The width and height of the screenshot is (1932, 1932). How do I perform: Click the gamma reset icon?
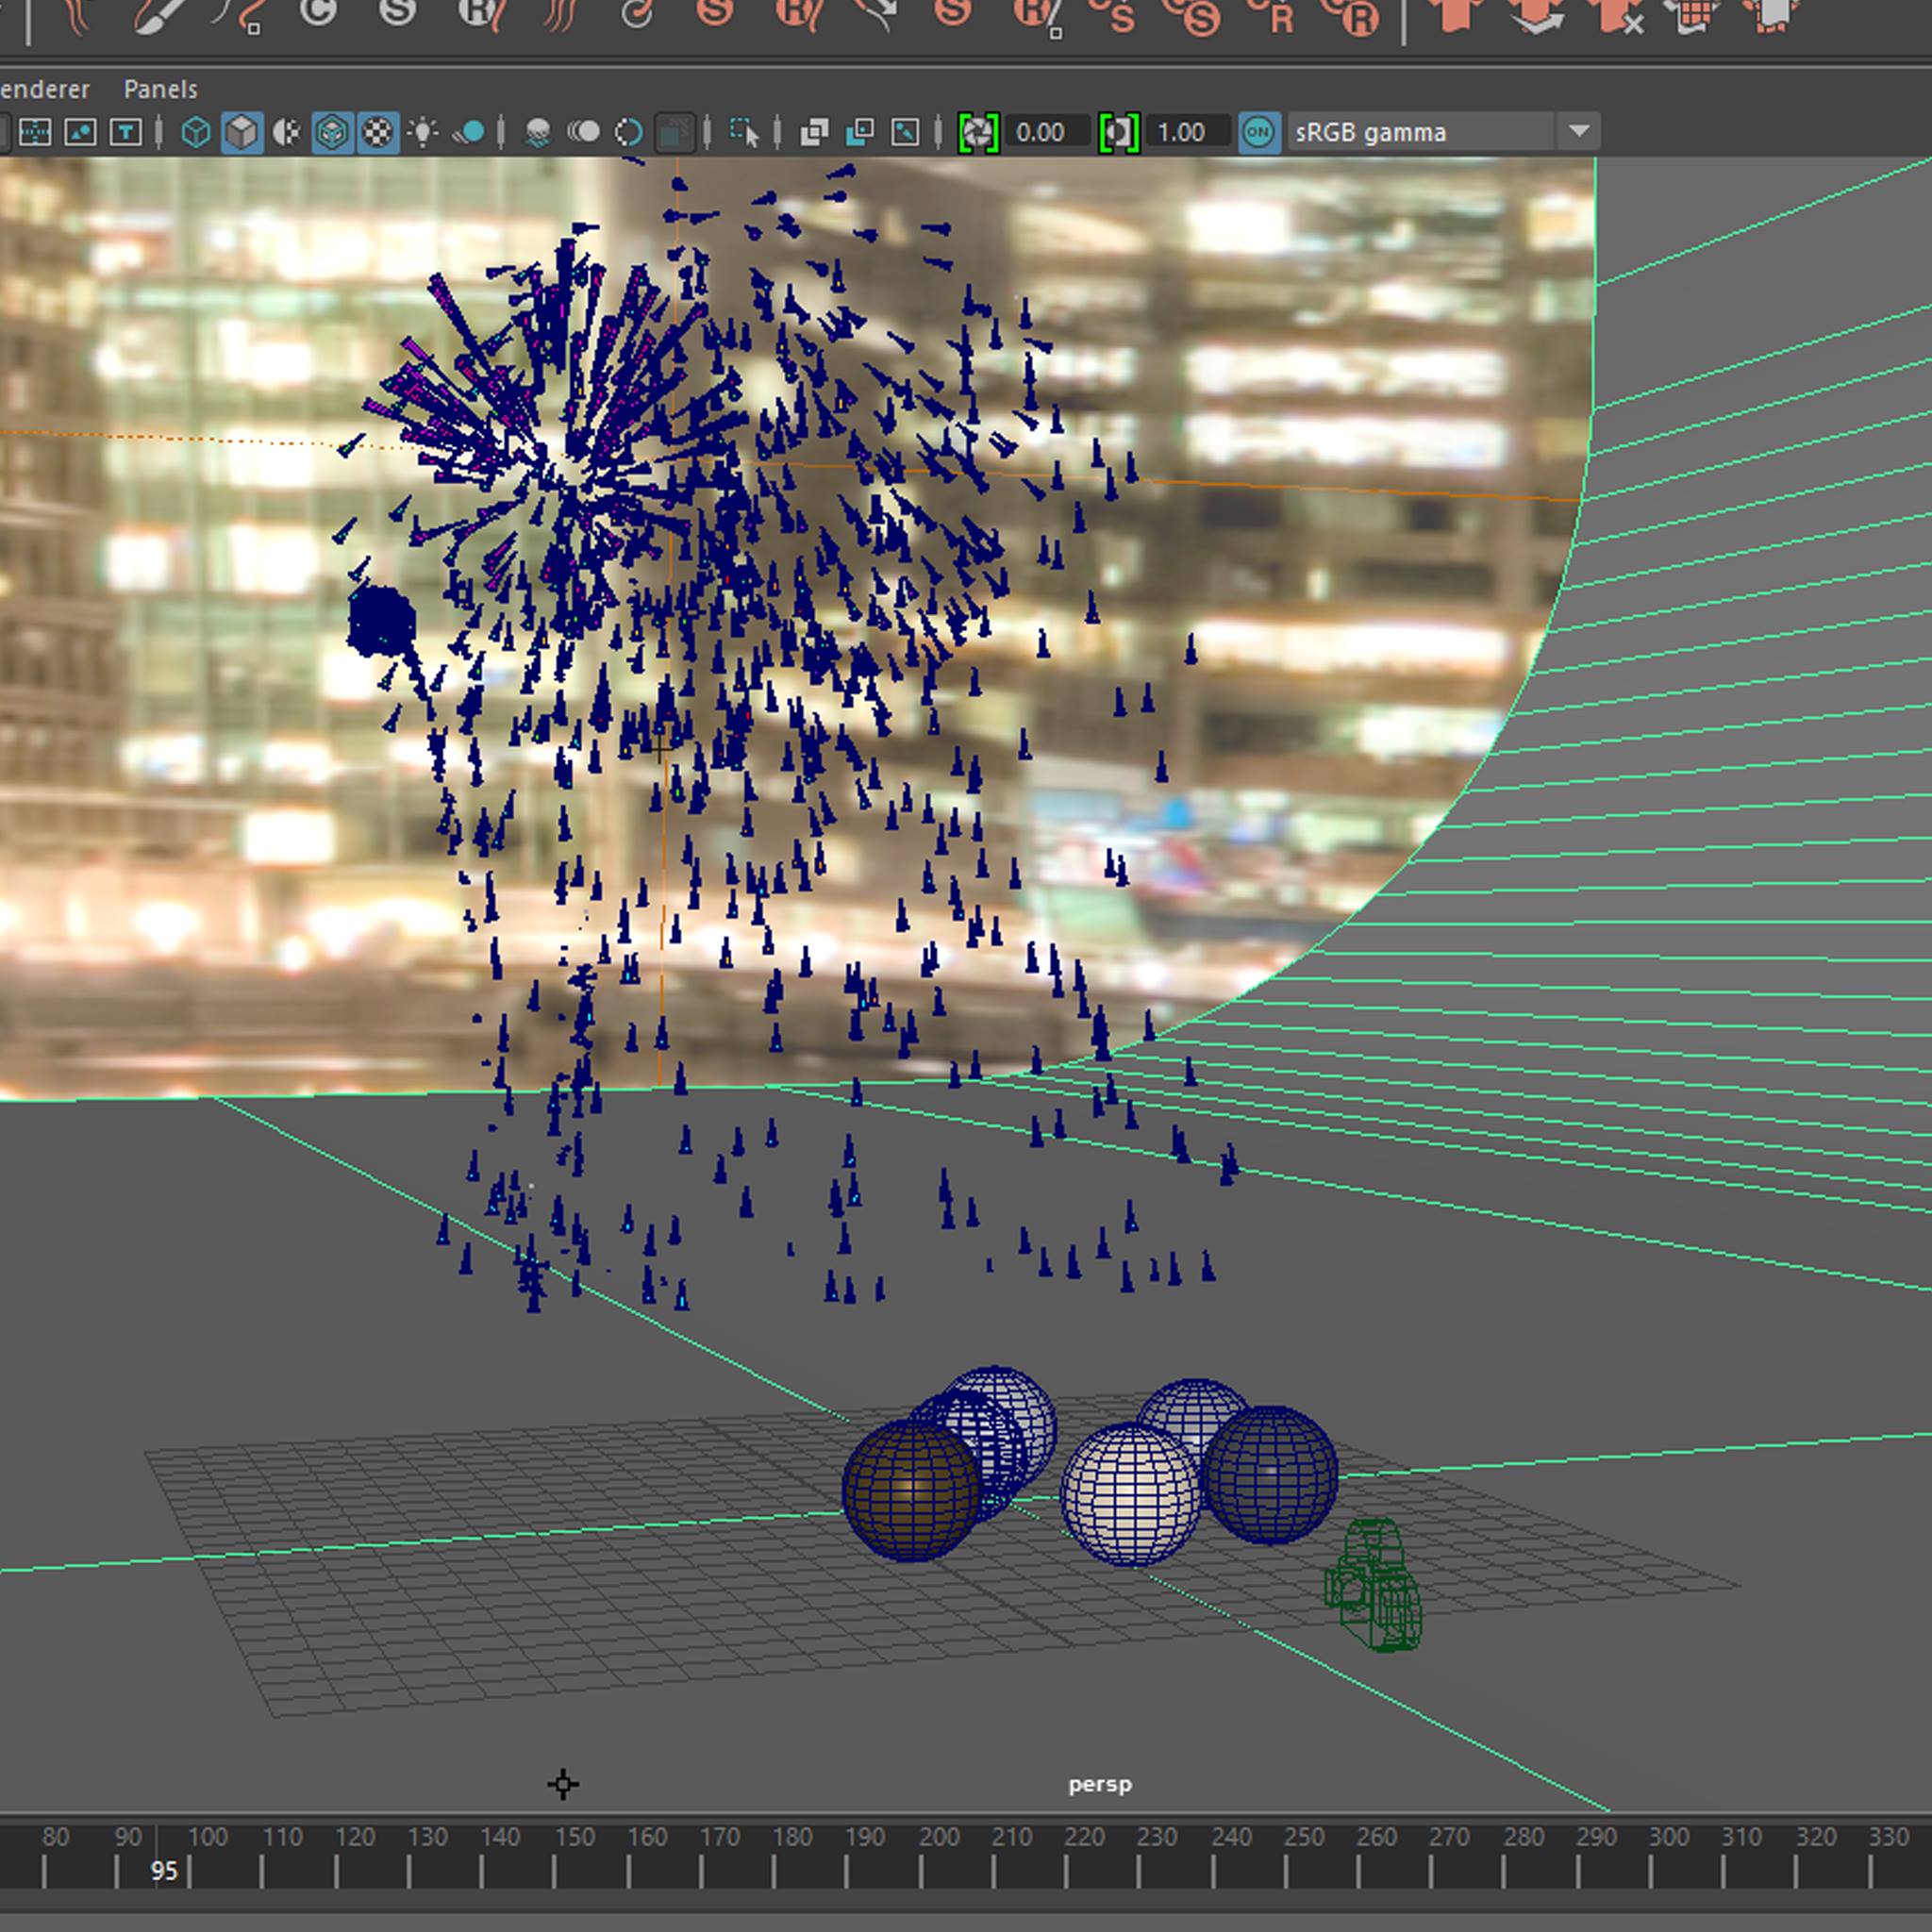click(x=1119, y=132)
